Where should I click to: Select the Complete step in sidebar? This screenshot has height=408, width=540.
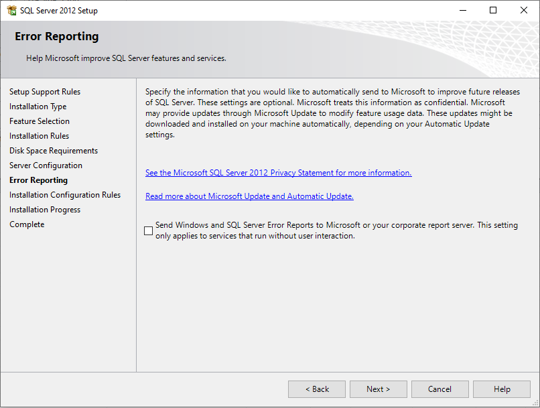click(x=27, y=224)
